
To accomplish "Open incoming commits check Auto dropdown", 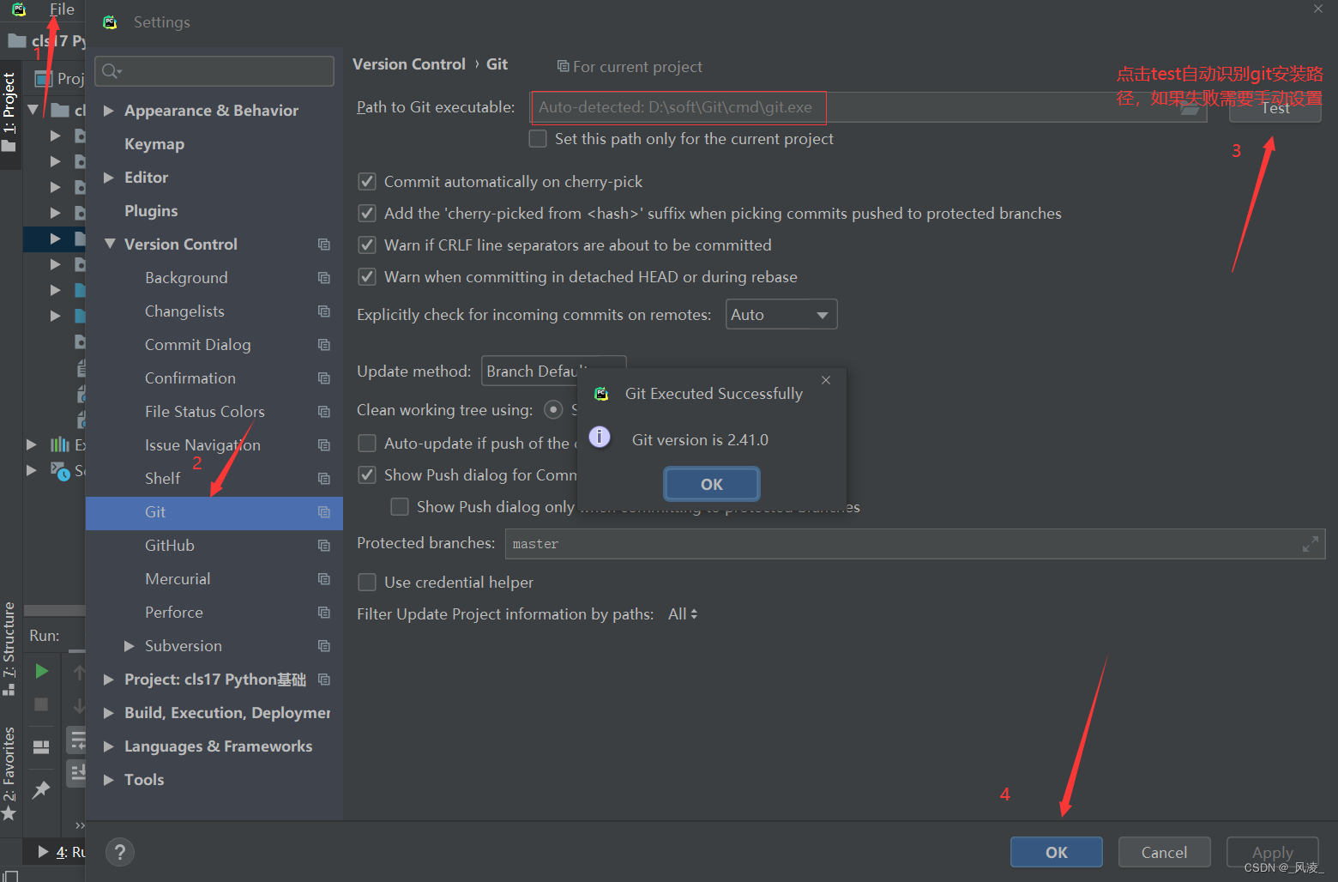I will [781, 315].
